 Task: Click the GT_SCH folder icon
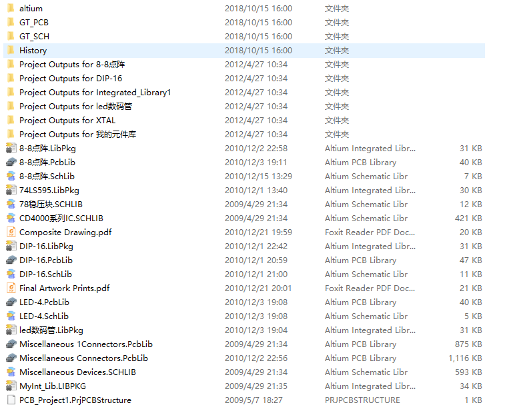tap(11, 37)
